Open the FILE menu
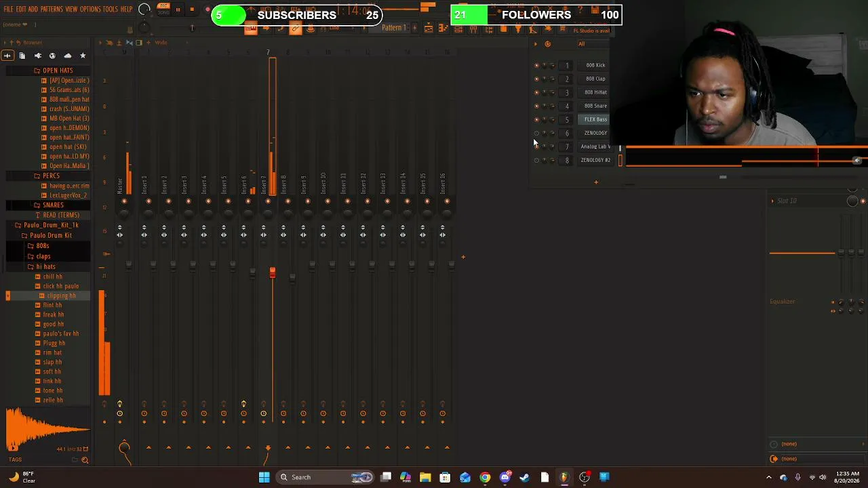868x488 pixels. [9, 9]
